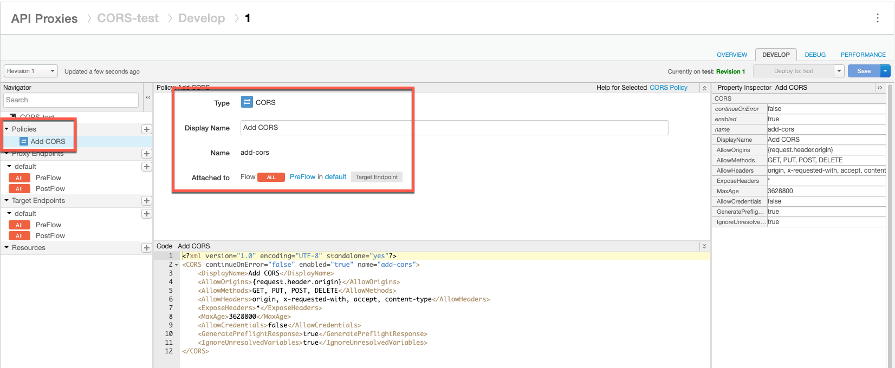Place cursor in AllowHeaders code line
This screenshot has width=895, height=368.
(343, 299)
